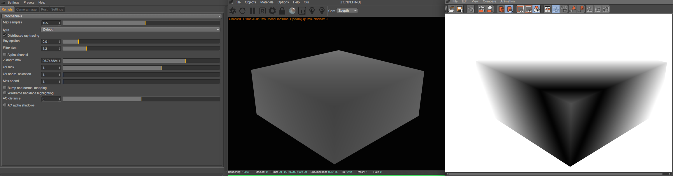The image size is (673, 176).
Task: Open Picture Viewer Animation menu
Action: click(507, 2)
